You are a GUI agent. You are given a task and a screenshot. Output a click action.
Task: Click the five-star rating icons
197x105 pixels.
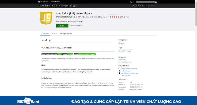point(114,17)
